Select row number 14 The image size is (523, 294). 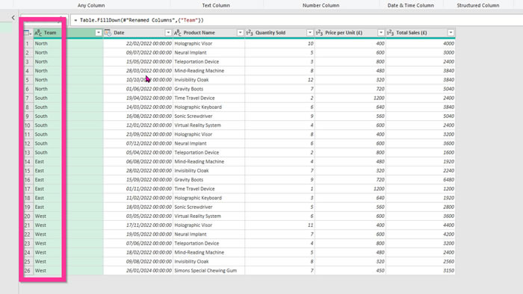(x=28, y=162)
